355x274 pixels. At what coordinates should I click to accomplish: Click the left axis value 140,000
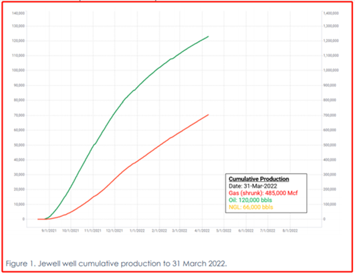pos(18,13)
